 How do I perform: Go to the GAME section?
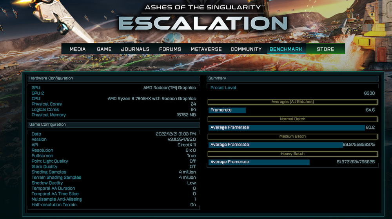[x=104, y=49]
